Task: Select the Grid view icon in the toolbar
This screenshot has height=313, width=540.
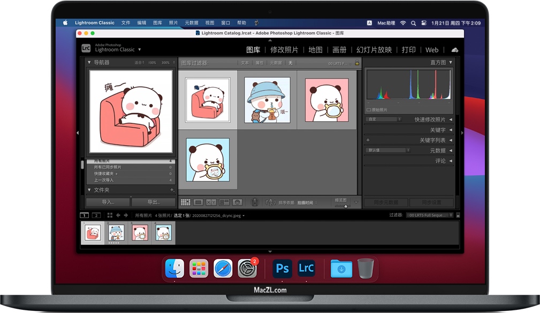Action: click(x=185, y=202)
